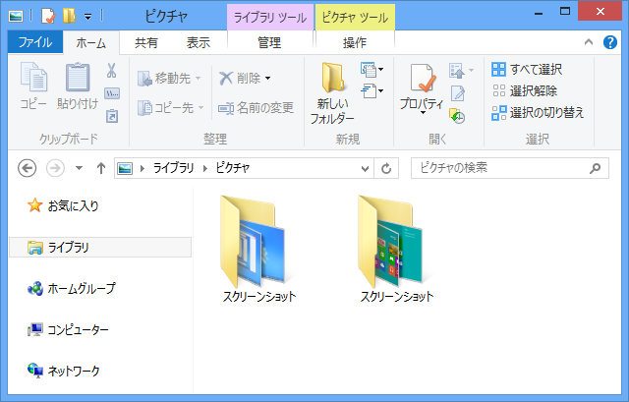Image resolution: width=629 pixels, height=402 pixels.
Task: Click the picture icon in the address bar
Action: [125, 168]
